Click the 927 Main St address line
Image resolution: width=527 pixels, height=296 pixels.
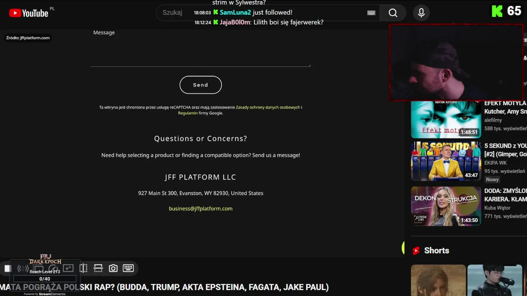pyautogui.click(x=201, y=193)
